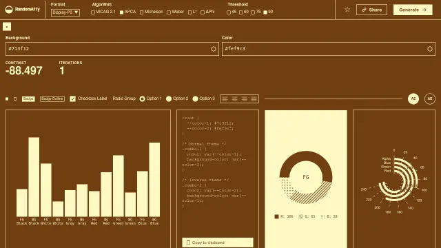Screen dimensions: 441x248
Task: Uncheck the Checkbox Label checkbox
Action: (72, 99)
